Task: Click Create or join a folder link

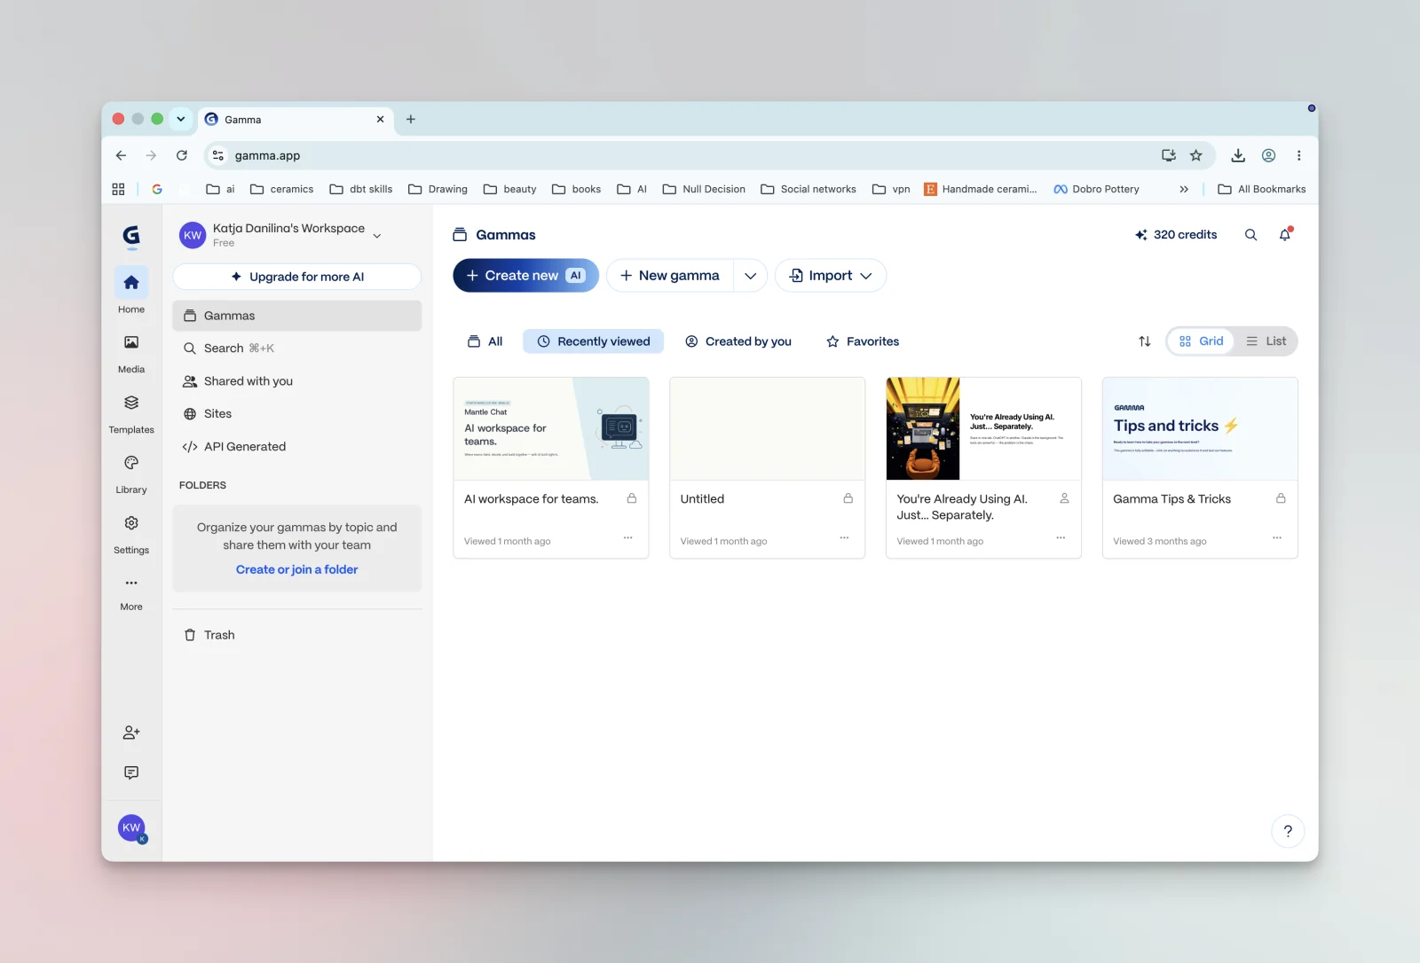Action: point(297,569)
